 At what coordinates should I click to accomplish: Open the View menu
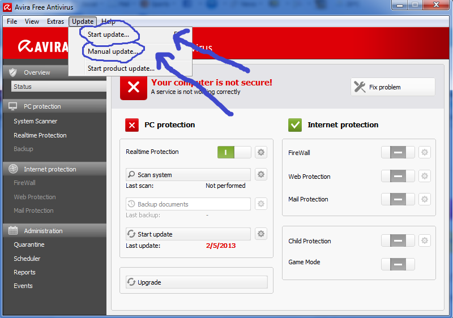pyautogui.click(x=32, y=22)
